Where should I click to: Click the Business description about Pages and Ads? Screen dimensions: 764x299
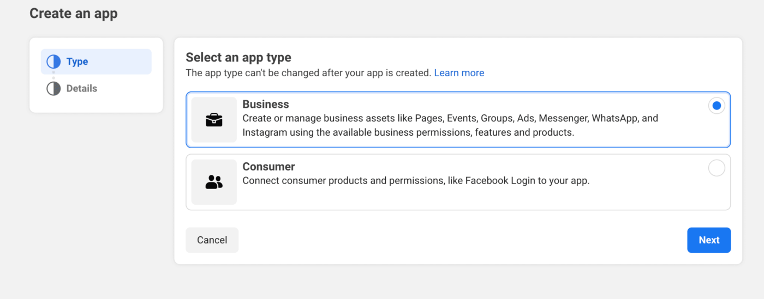(x=450, y=125)
